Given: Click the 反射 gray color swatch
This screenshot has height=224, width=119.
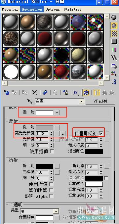Looking at the screenshot, I should click(44, 127).
